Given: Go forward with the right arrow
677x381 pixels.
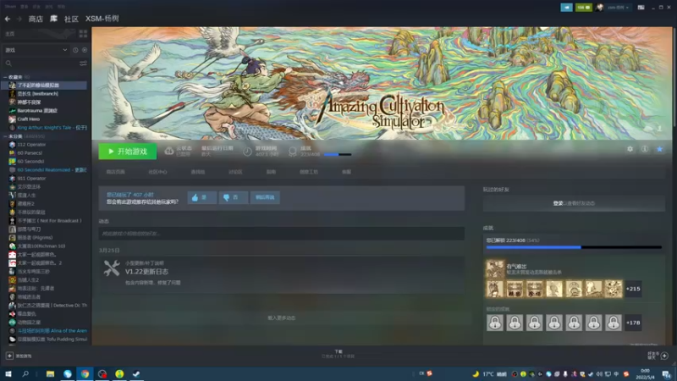Looking at the screenshot, I should pos(19,19).
